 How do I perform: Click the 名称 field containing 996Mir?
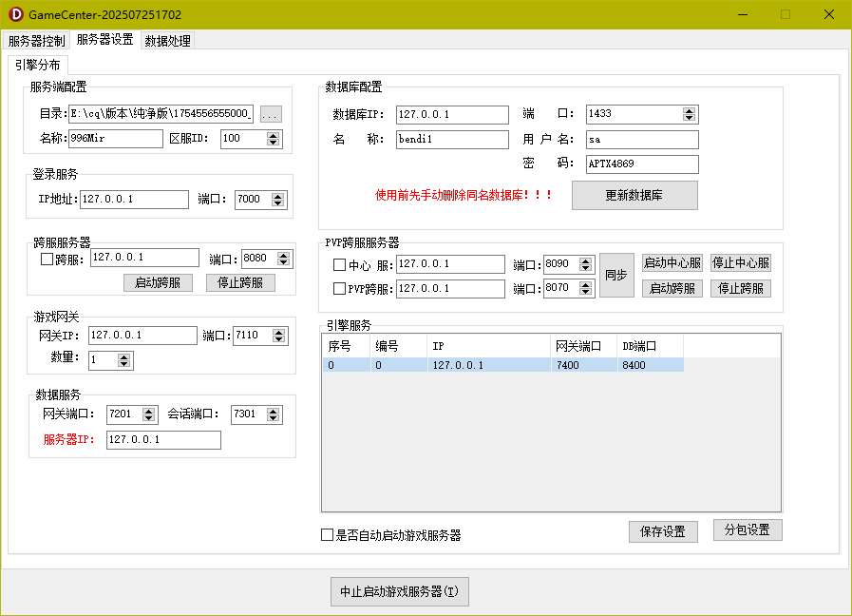(116, 138)
